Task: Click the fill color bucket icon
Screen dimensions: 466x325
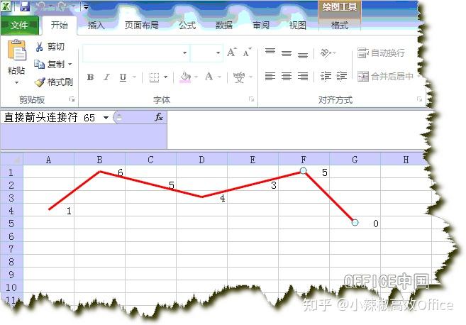Action: 185,77
